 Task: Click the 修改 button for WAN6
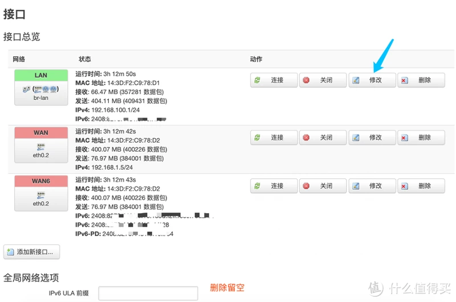[x=372, y=186]
